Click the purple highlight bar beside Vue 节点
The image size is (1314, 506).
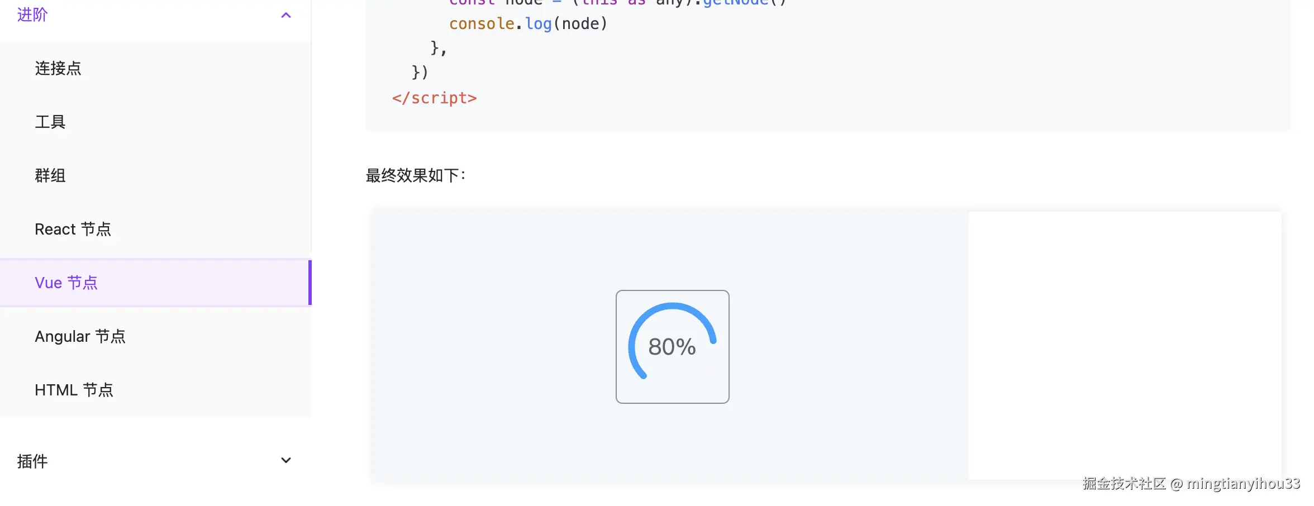(310, 283)
